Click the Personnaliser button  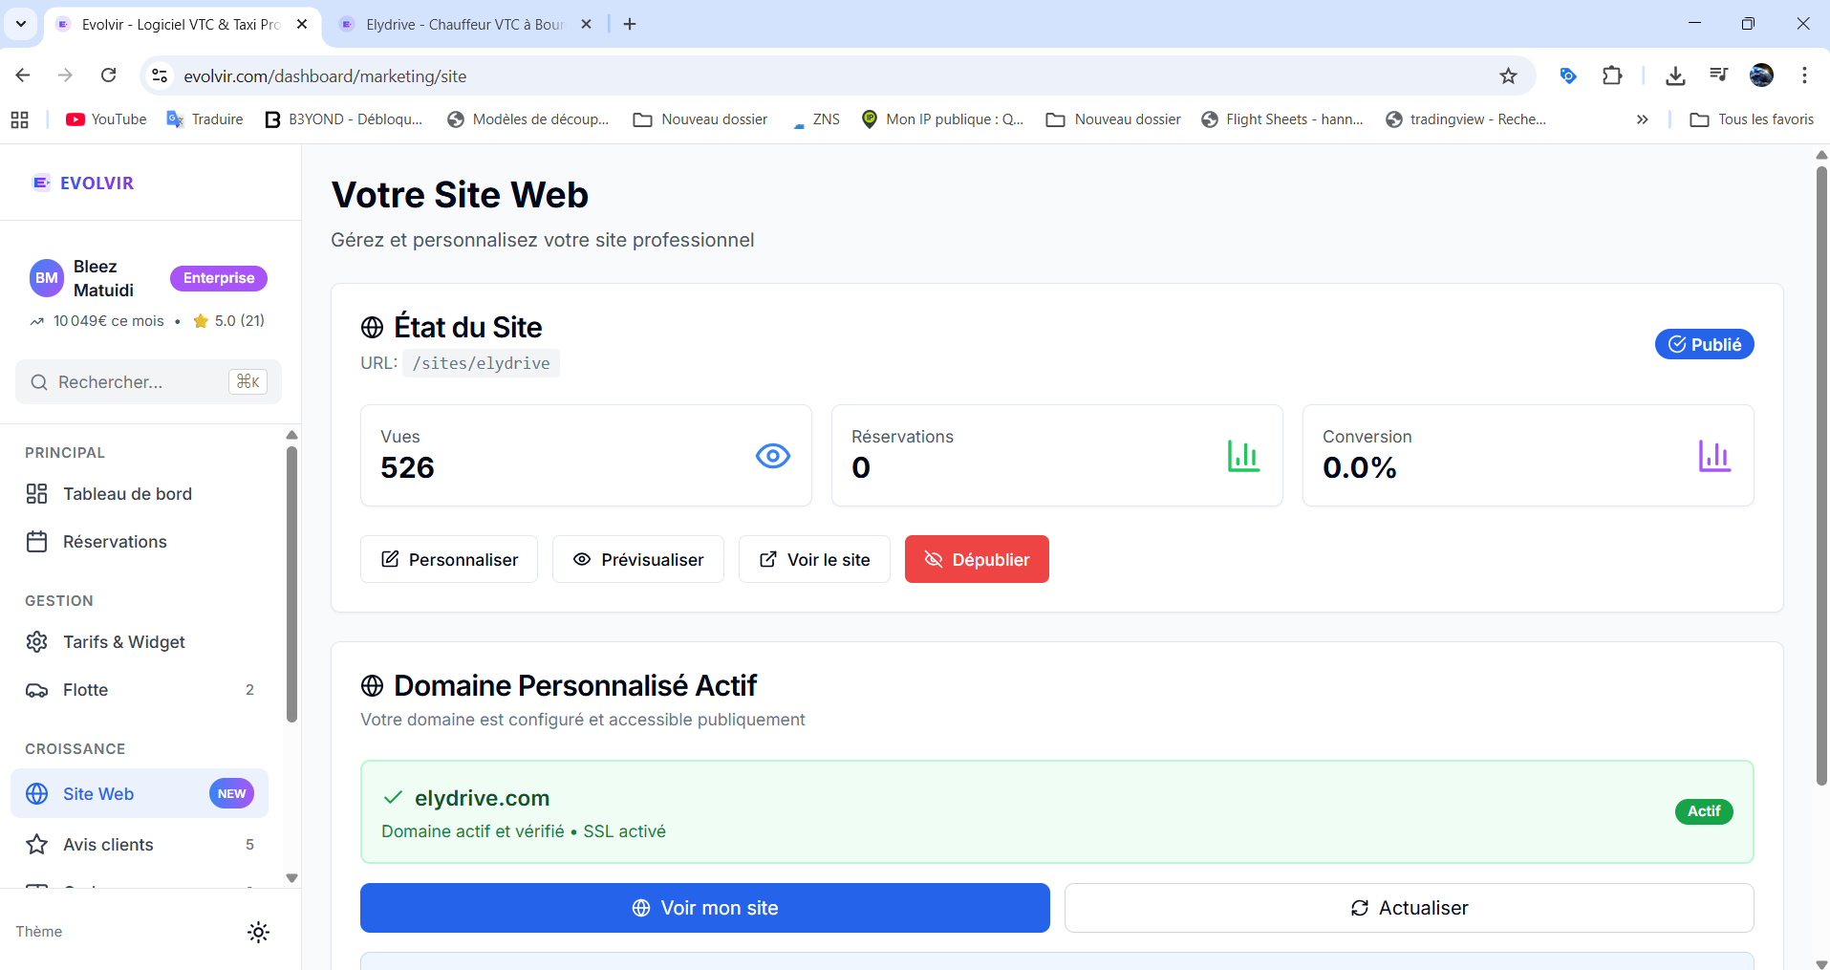pyautogui.click(x=448, y=559)
